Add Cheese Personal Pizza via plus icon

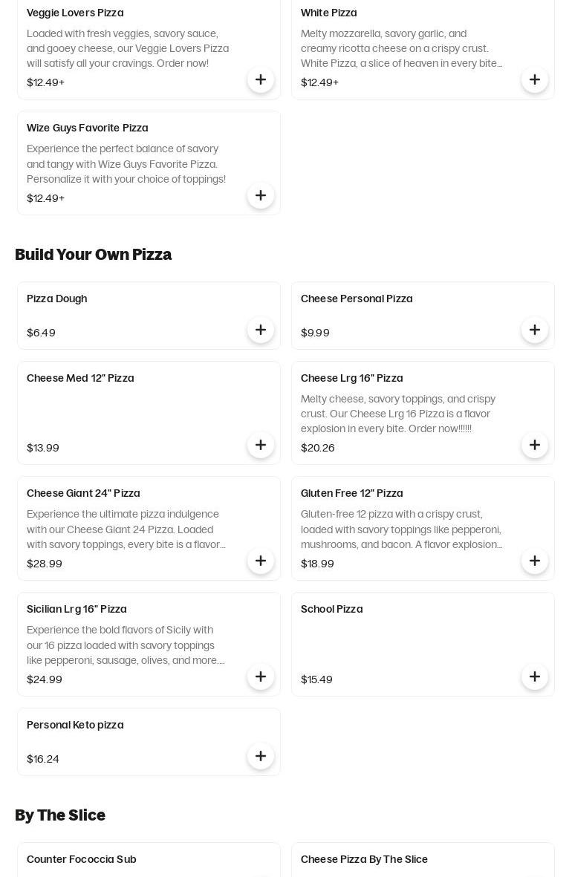pos(535,330)
